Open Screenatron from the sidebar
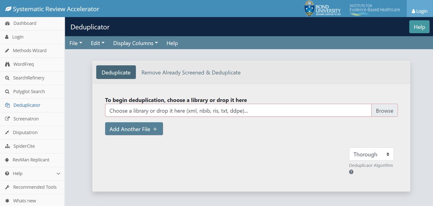433x206 pixels. 32,119
